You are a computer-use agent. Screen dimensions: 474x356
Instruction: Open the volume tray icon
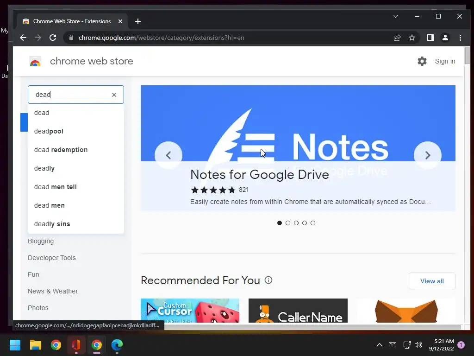[x=418, y=345]
